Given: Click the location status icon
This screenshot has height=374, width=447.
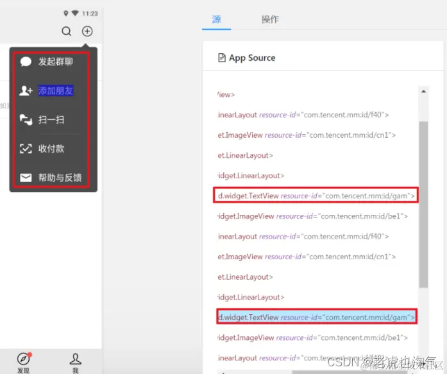Looking at the screenshot, I should coord(66,13).
